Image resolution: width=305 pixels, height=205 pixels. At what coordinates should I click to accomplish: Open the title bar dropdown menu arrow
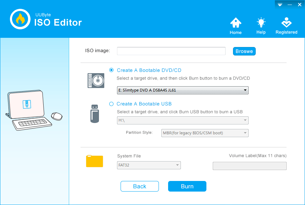[x=280, y=5]
